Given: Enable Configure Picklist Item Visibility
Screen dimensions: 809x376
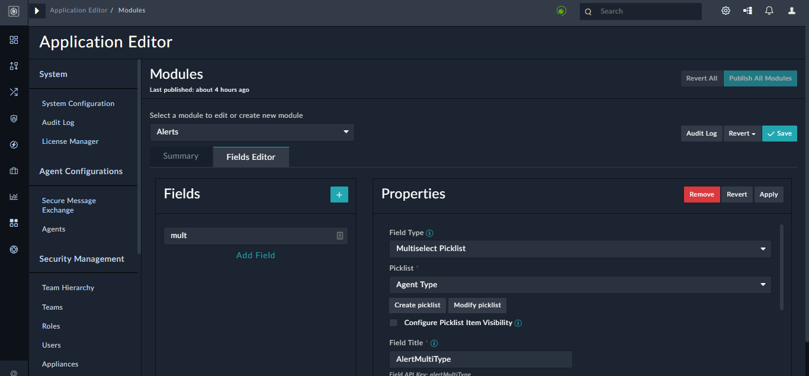Looking at the screenshot, I should click(393, 323).
